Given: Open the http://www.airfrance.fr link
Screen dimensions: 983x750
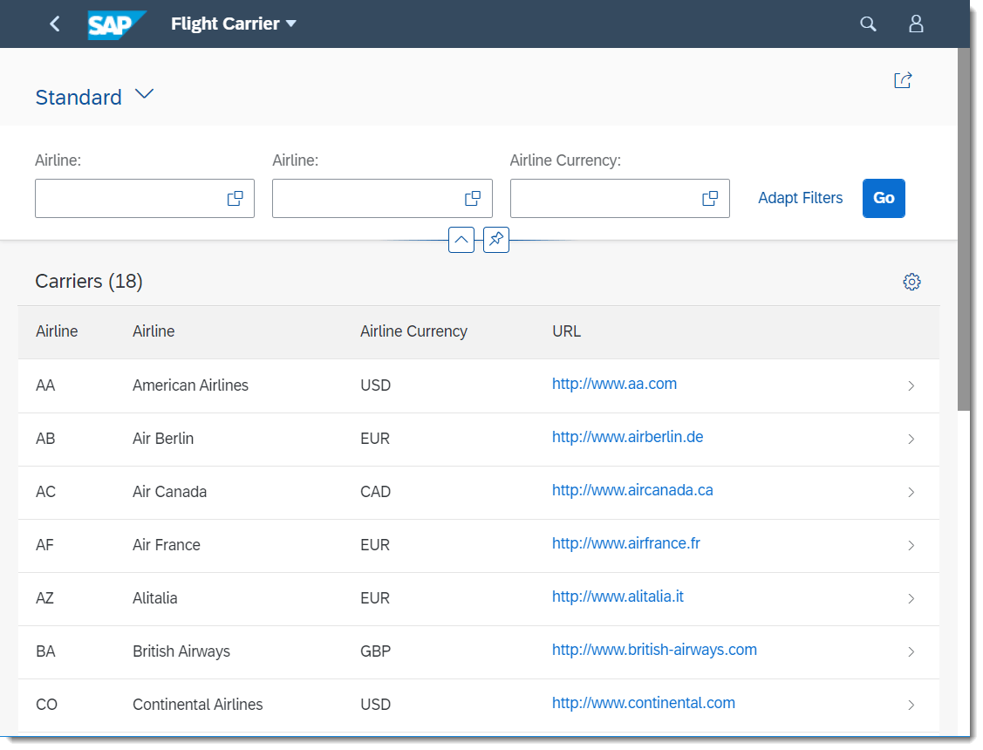Looking at the screenshot, I should (625, 544).
